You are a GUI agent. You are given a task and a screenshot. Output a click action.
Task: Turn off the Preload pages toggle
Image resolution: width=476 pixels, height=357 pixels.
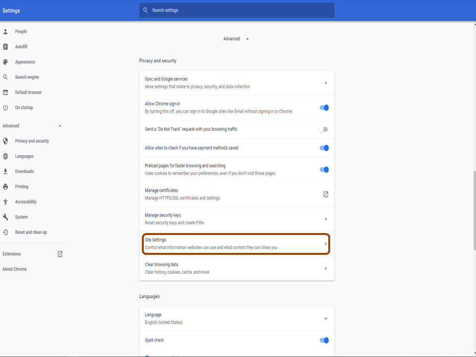(324, 170)
